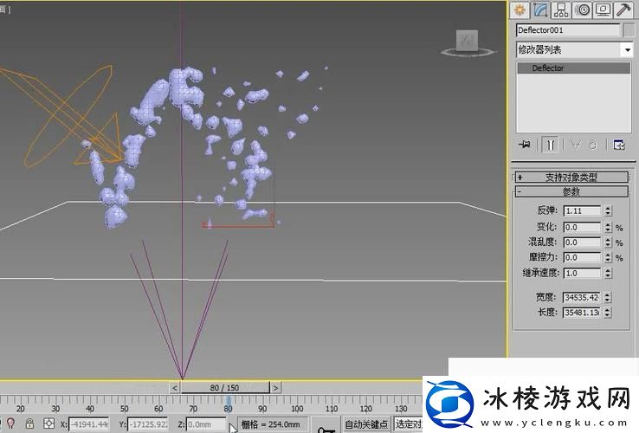This screenshot has height=433, width=639.
Task: Toggle the Isolate Selection lightbulb icon
Action: click(11, 424)
